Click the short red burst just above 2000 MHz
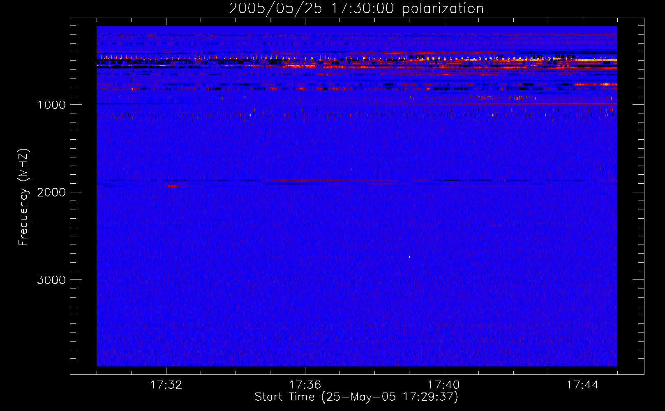Viewport: 665px width, 411px height. tap(173, 186)
